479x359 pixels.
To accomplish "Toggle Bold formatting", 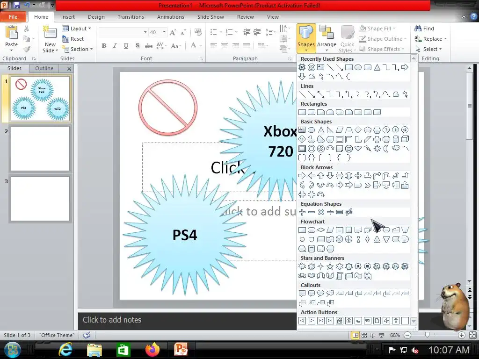I will pyautogui.click(x=104, y=46).
